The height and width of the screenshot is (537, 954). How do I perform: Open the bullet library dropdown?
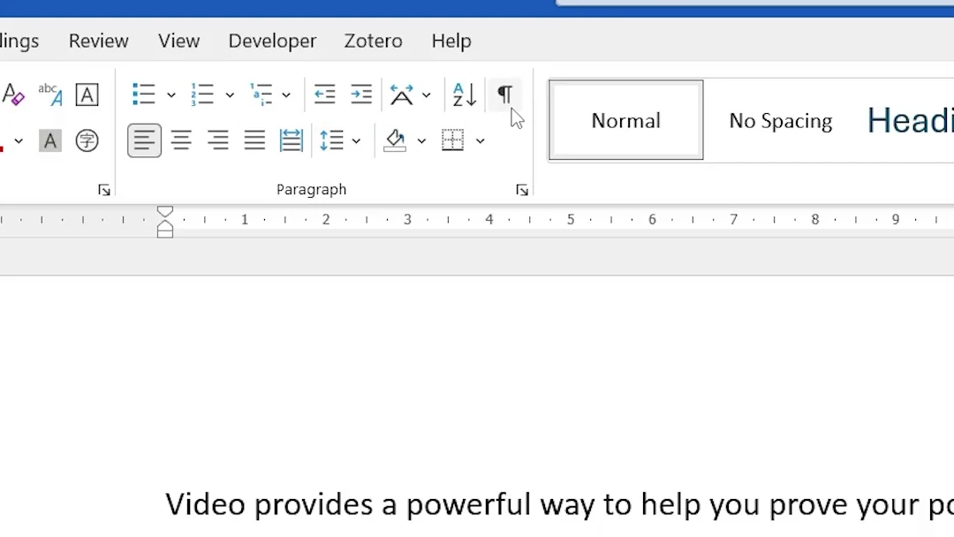171,95
